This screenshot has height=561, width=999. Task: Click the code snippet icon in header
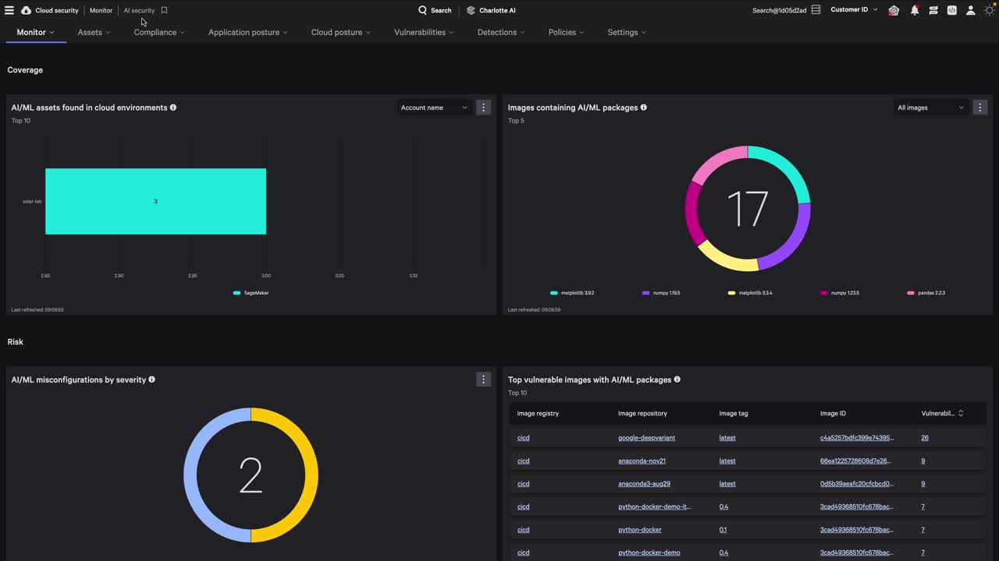pos(952,10)
